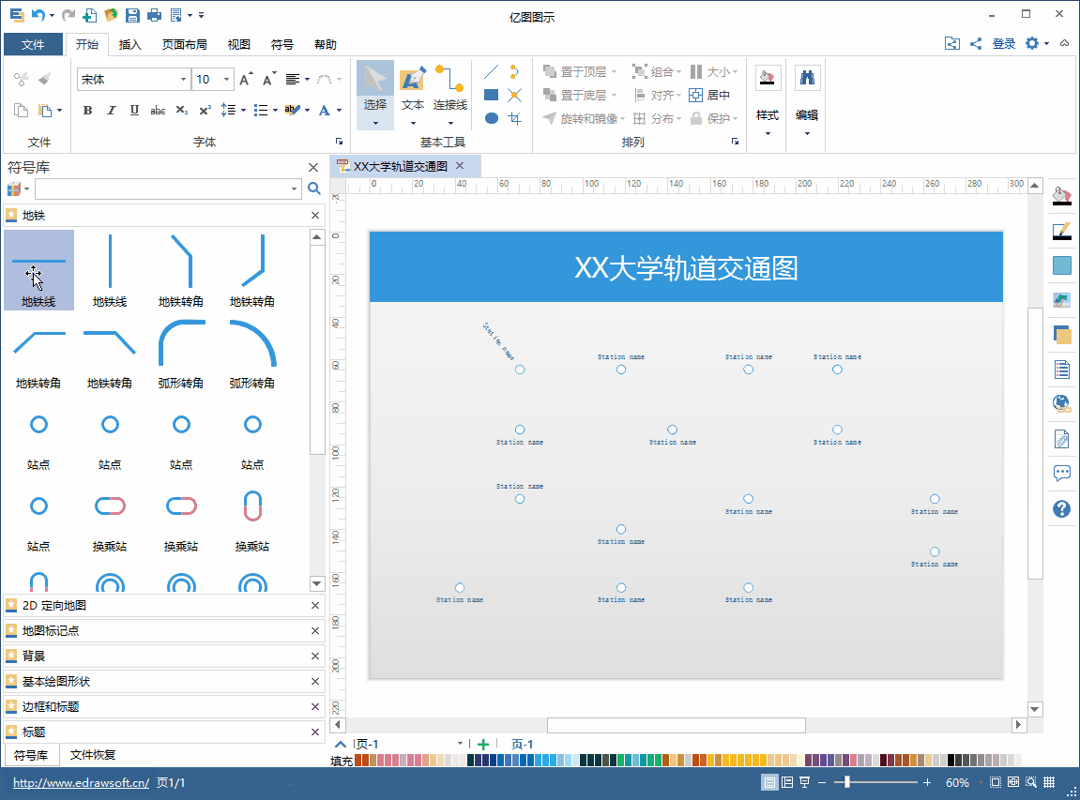Viewport: 1080px width, 800px height.
Task: Click the Format Painter brush icon
Action: (x=45, y=80)
